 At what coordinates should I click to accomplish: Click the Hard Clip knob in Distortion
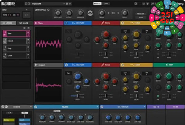coord(118,117)
